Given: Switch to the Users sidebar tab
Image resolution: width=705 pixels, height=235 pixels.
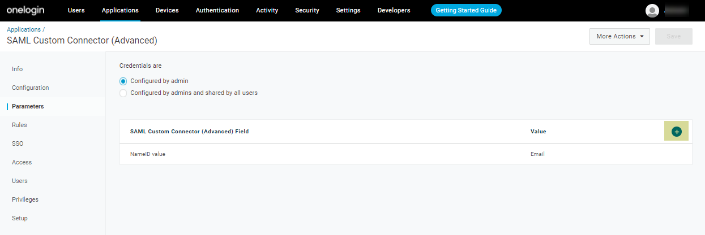Looking at the screenshot, I should (20, 181).
